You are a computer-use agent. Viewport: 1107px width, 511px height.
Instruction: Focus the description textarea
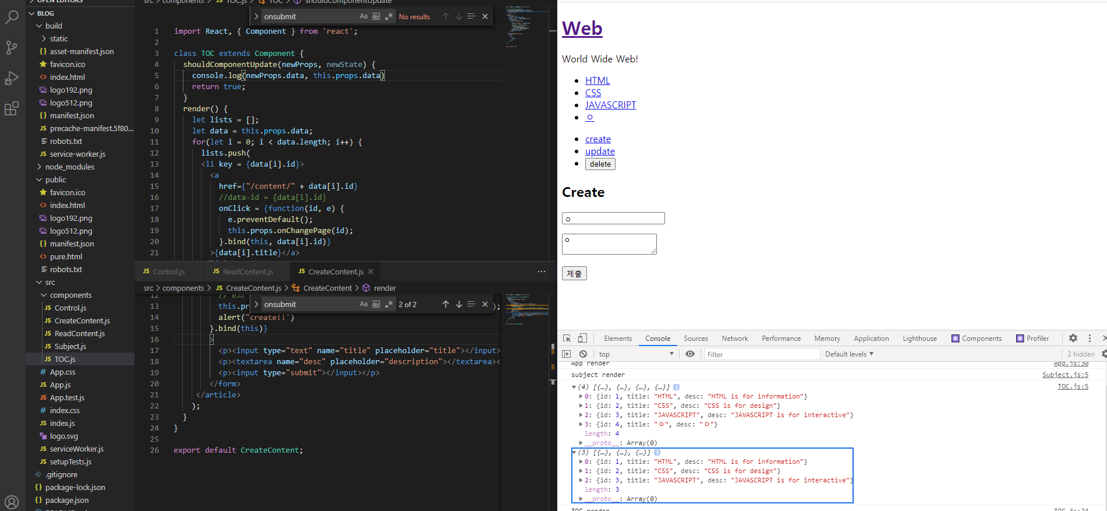click(609, 244)
